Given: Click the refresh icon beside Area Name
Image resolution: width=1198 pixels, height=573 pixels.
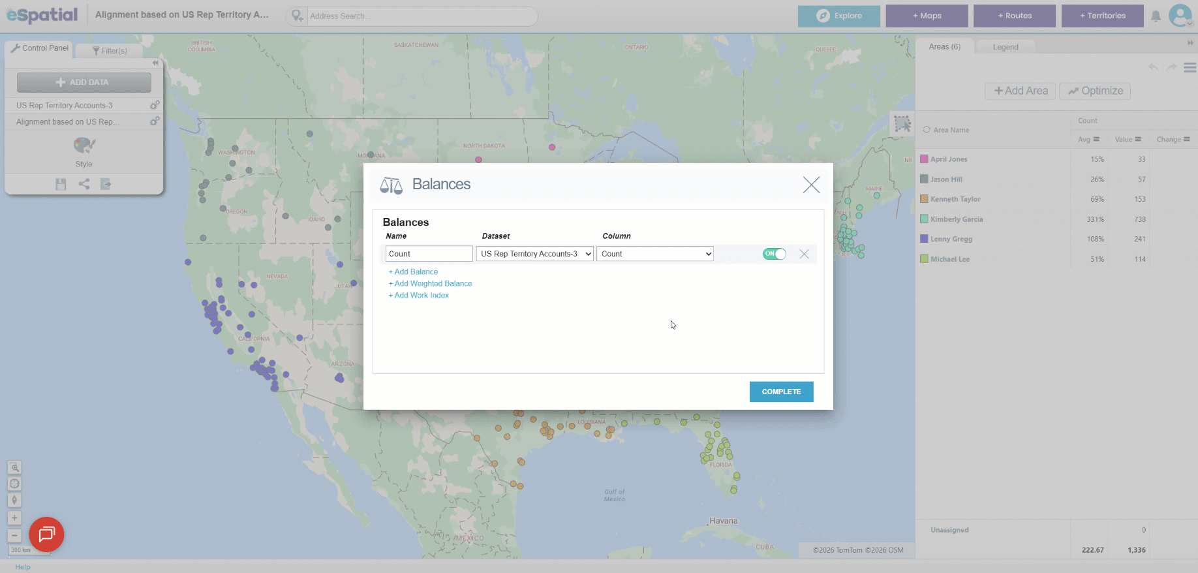Looking at the screenshot, I should pos(926,130).
